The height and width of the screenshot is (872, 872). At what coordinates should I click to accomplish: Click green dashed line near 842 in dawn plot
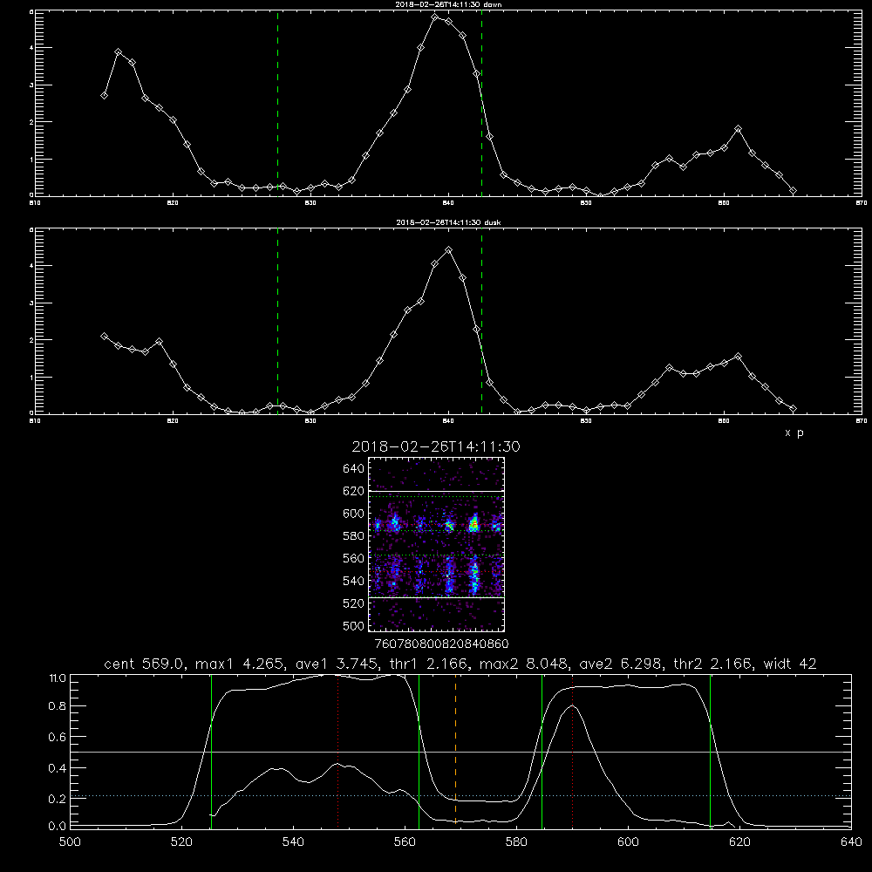coord(481,103)
